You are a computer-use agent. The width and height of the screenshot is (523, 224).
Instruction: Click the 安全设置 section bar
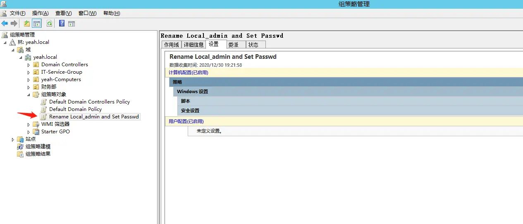[x=350, y=111]
